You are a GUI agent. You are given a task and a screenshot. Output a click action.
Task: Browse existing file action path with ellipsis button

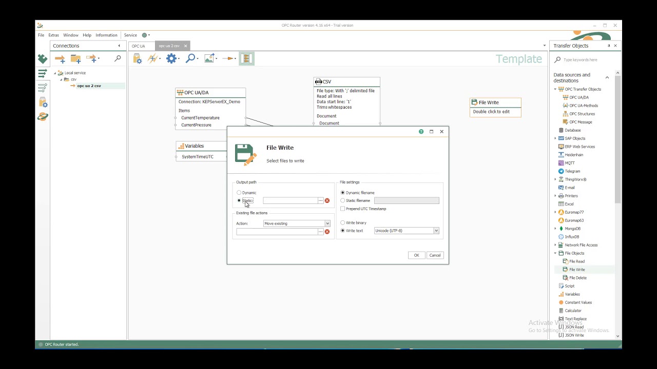coord(320,232)
